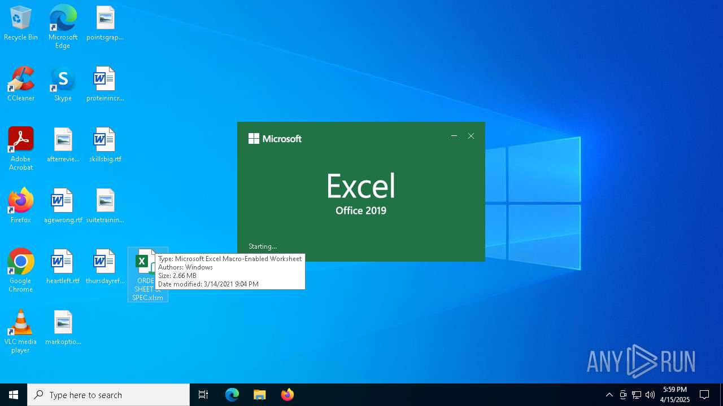Open the Skype desktop shortcut
This screenshot has height=406, width=723.
point(63,85)
